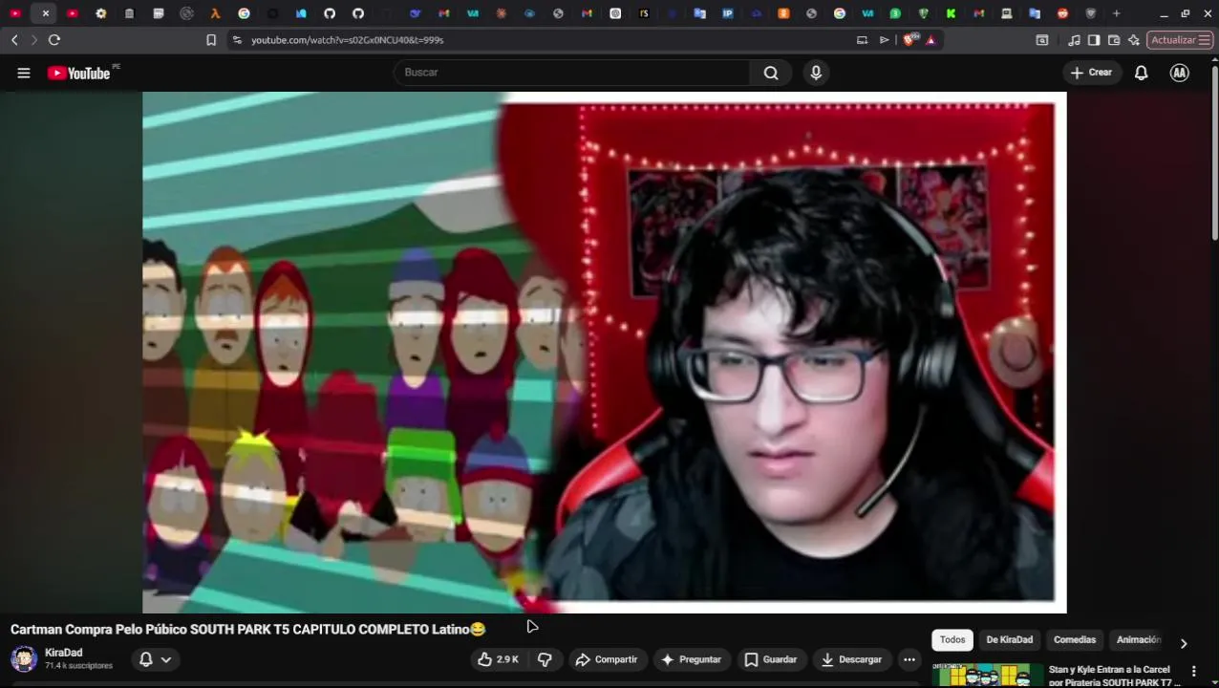
Task: Click the share/send arrow in address bar
Action: [x=884, y=40]
